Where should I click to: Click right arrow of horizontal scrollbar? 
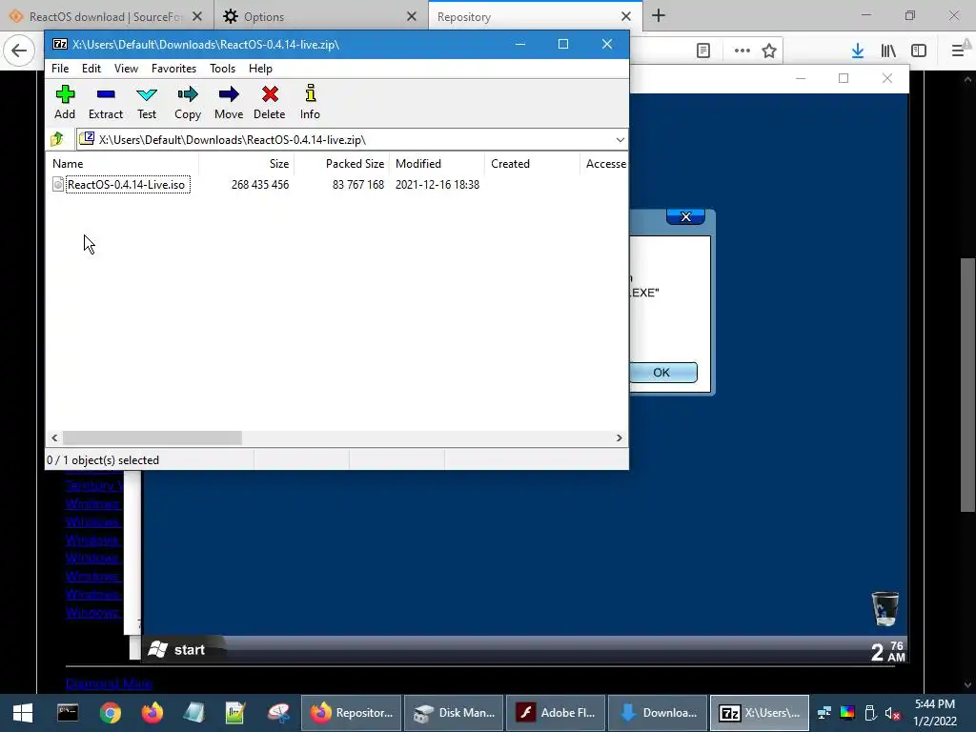click(619, 438)
